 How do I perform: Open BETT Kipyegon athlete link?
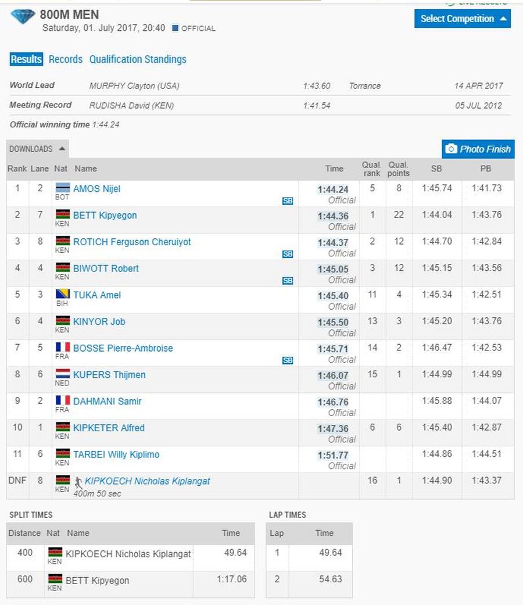(105, 216)
